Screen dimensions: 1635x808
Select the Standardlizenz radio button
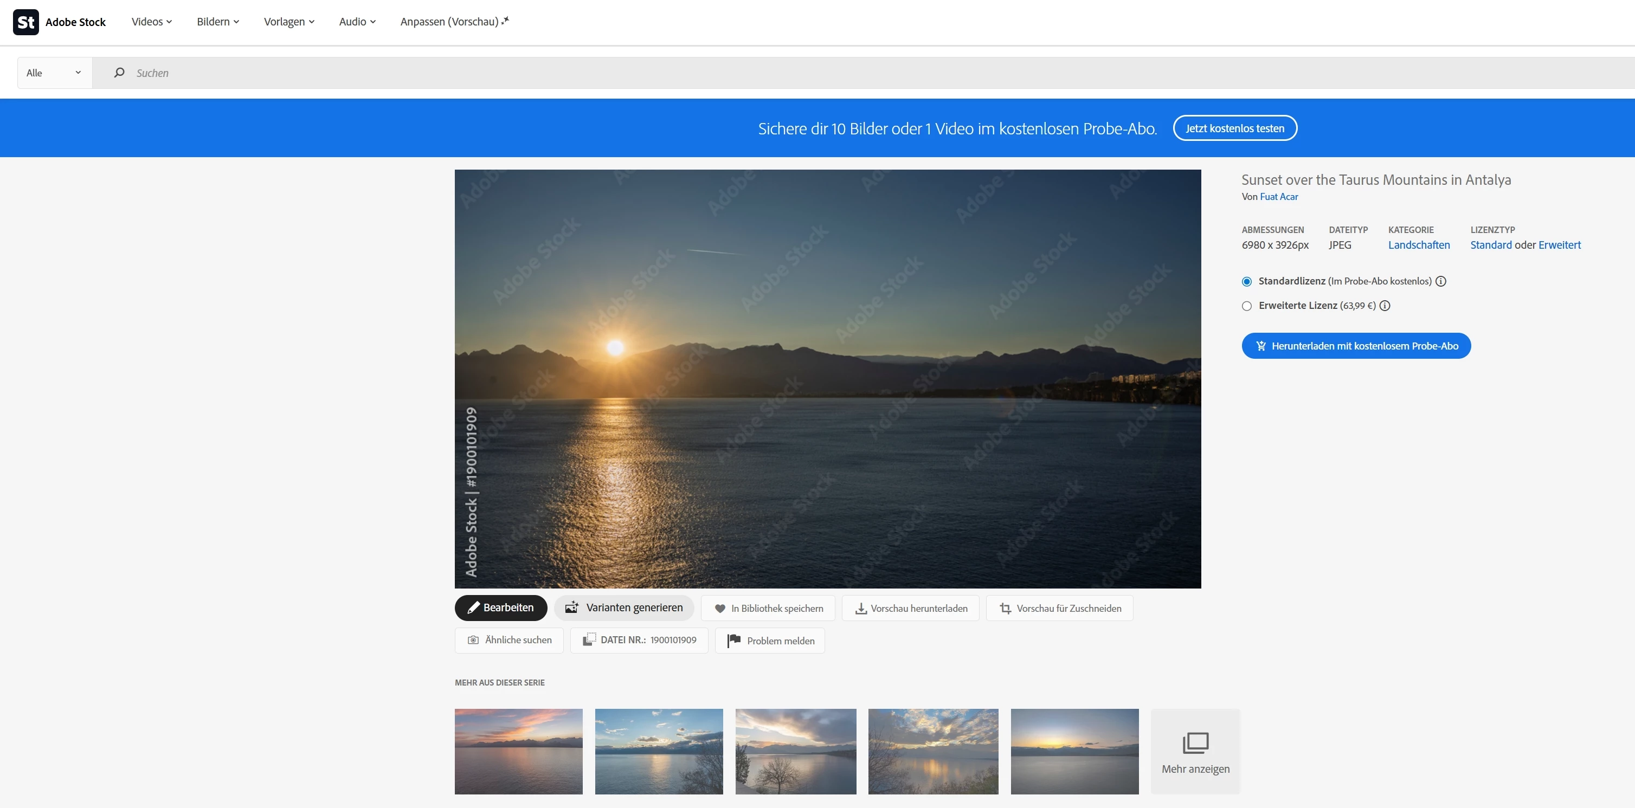pyautogui.click(x=1246, y=282)
